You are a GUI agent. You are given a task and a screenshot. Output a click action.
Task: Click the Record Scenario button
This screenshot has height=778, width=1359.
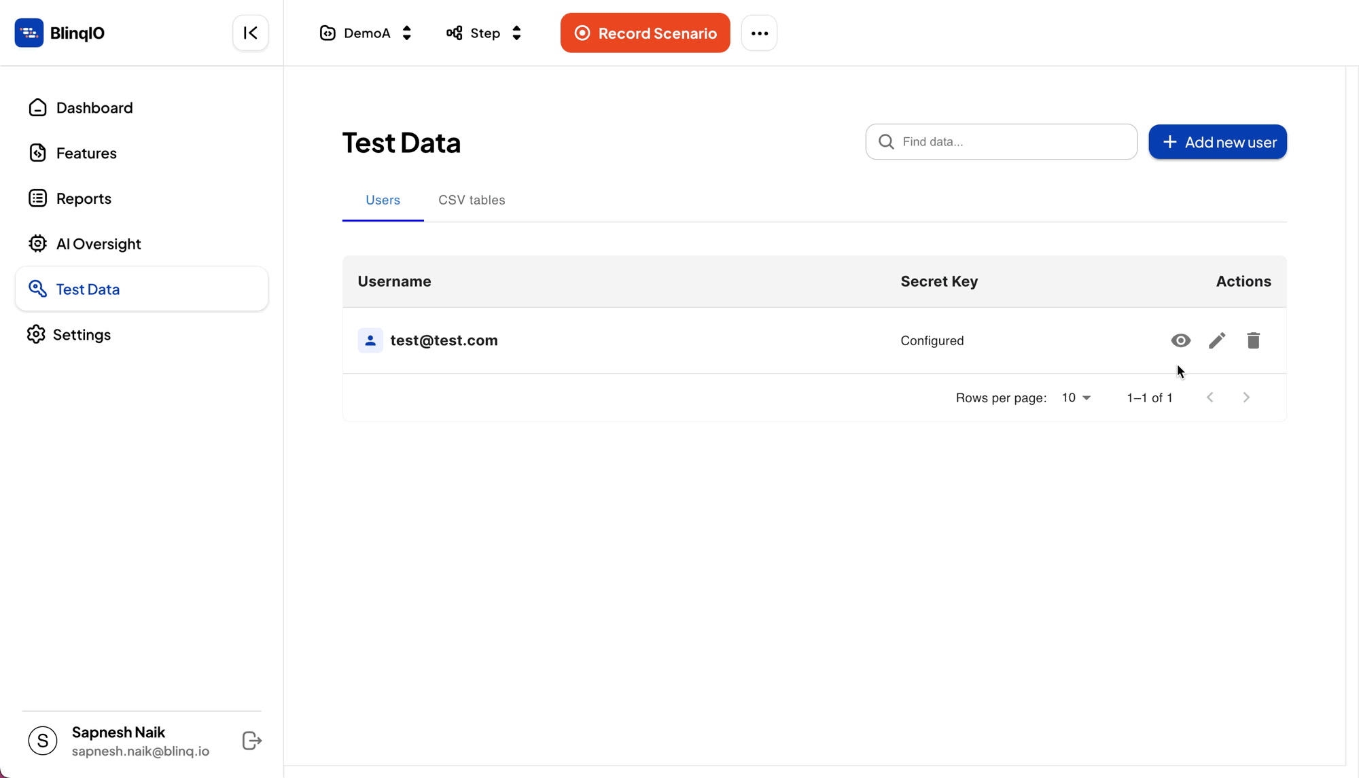[x=645, y=33]
